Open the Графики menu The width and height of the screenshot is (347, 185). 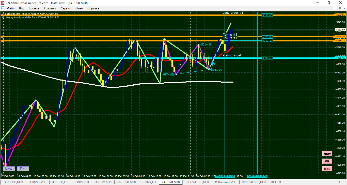(50, 8)
